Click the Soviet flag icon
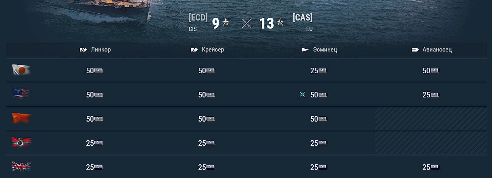This screenshot has width=492, height=178. (x=21, y=118)
